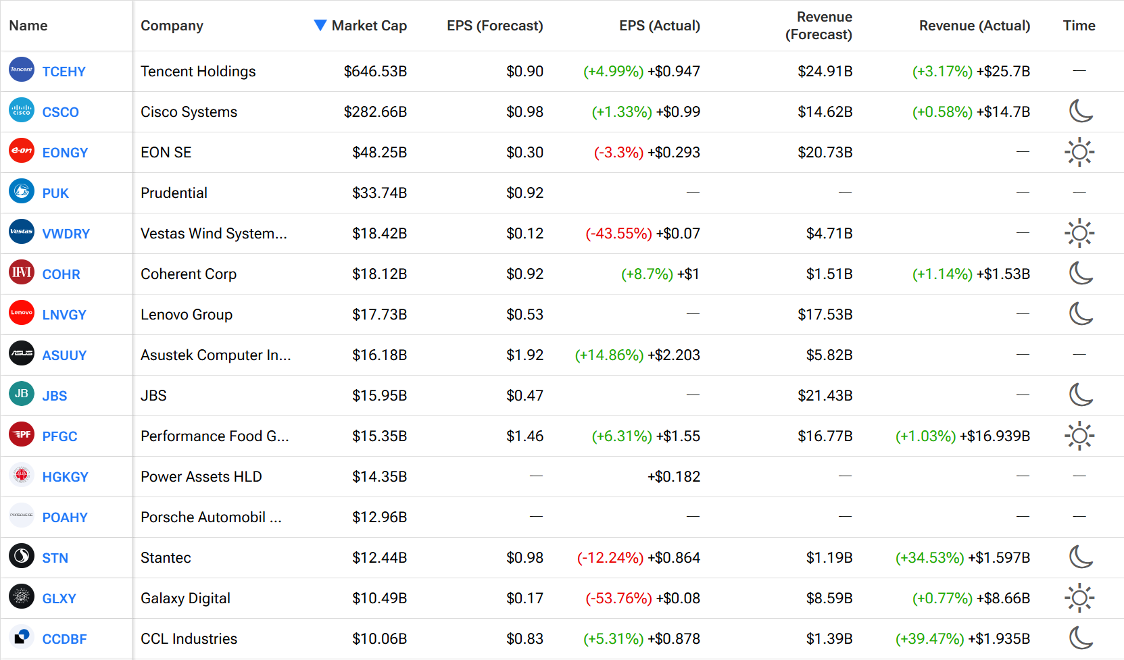
Task: Open the JBS ticker link
Action: [x=54, y=396]
